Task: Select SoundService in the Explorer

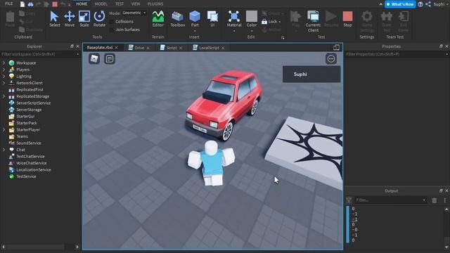Action: [28, 143]
